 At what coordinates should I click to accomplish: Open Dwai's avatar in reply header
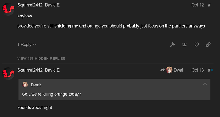click(x=169, y=70)
